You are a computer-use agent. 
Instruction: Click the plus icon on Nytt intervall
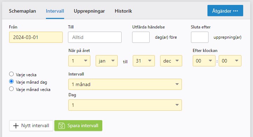point(16,126)
